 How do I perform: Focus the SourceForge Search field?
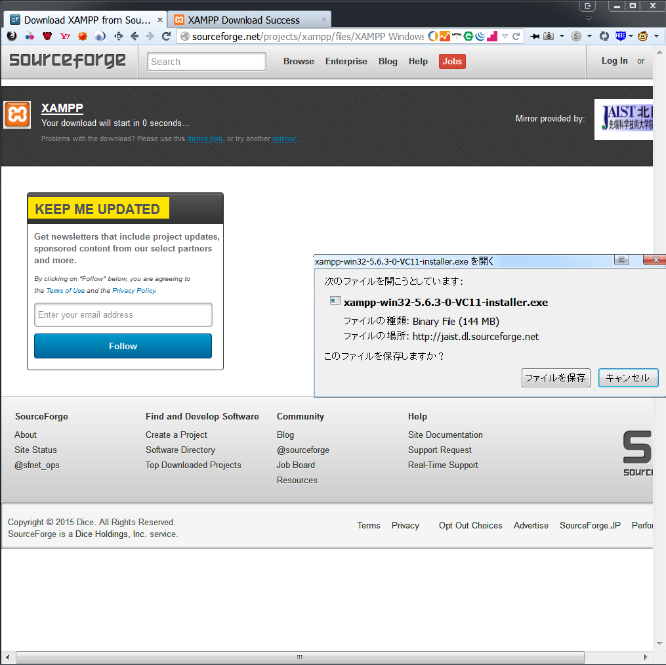pos(207,62)
